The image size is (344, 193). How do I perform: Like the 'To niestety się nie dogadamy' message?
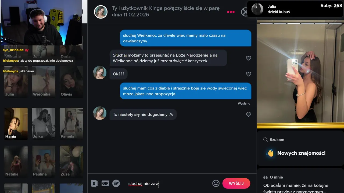(249, 114)
